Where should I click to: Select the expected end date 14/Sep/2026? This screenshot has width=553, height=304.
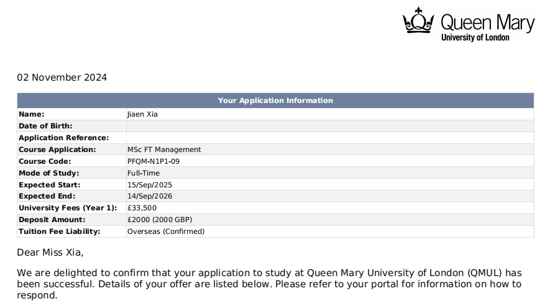(x=150, y=196)
